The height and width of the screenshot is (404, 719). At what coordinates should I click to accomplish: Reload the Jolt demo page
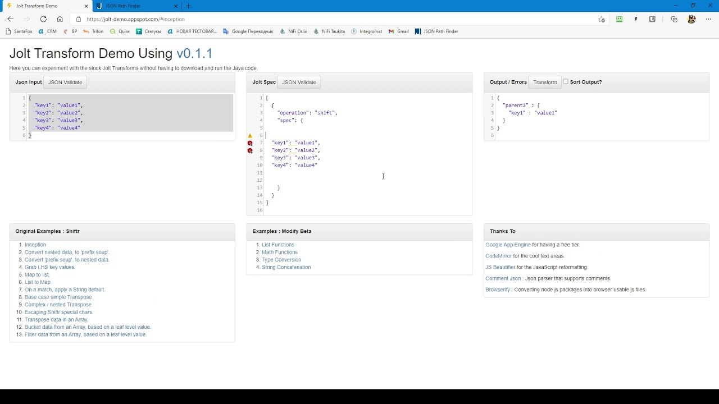[43, 19]
